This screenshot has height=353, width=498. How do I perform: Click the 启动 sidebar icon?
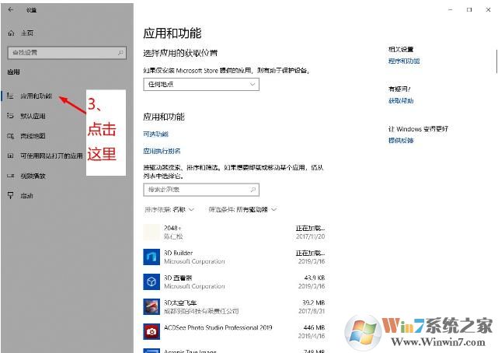pyautogui.click(x=10, y=195)
